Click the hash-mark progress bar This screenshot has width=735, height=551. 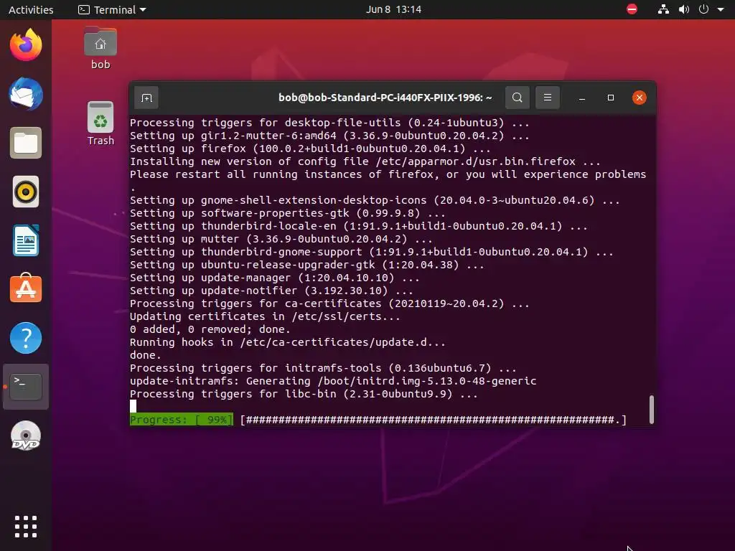pyautogui.click(x=434, y=420)
